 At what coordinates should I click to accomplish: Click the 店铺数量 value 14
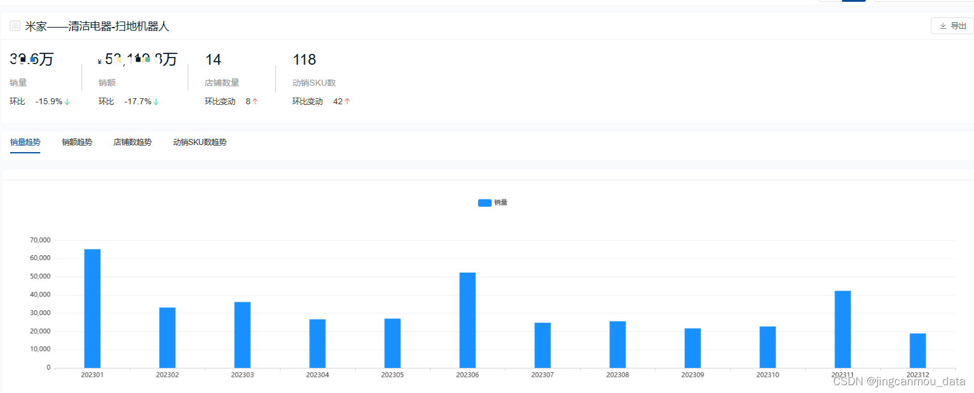213,60
